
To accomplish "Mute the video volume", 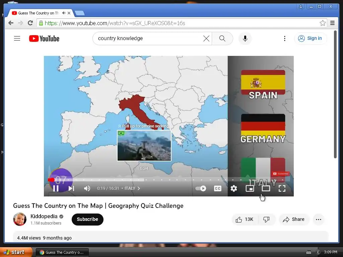I will point(87,188).
